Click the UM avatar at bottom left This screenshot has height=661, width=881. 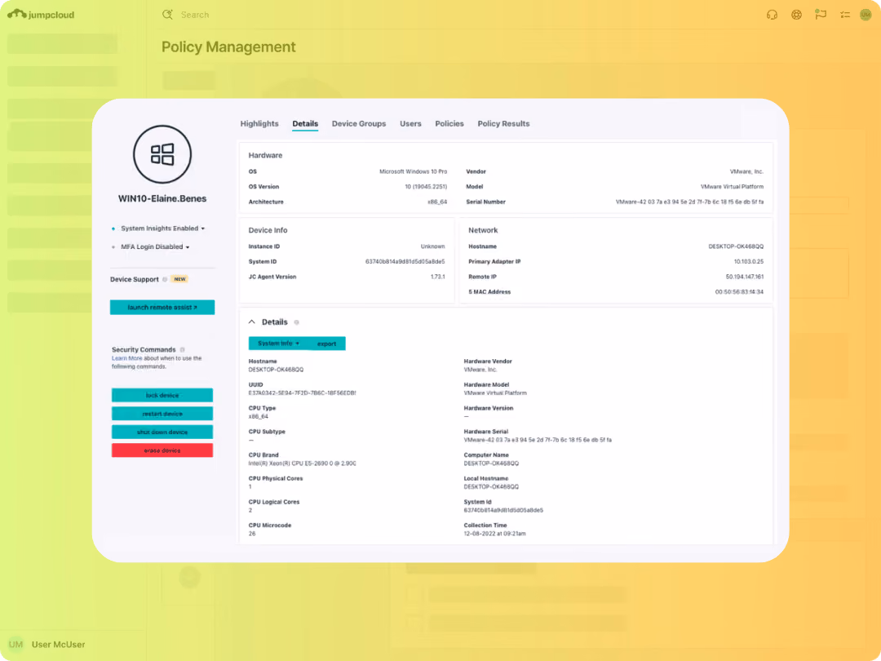tap(15, 644)
